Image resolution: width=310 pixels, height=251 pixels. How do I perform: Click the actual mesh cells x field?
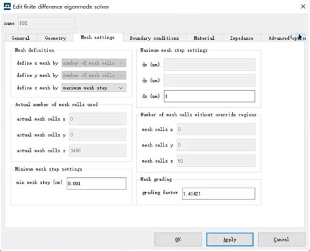(x=97, y=119)
